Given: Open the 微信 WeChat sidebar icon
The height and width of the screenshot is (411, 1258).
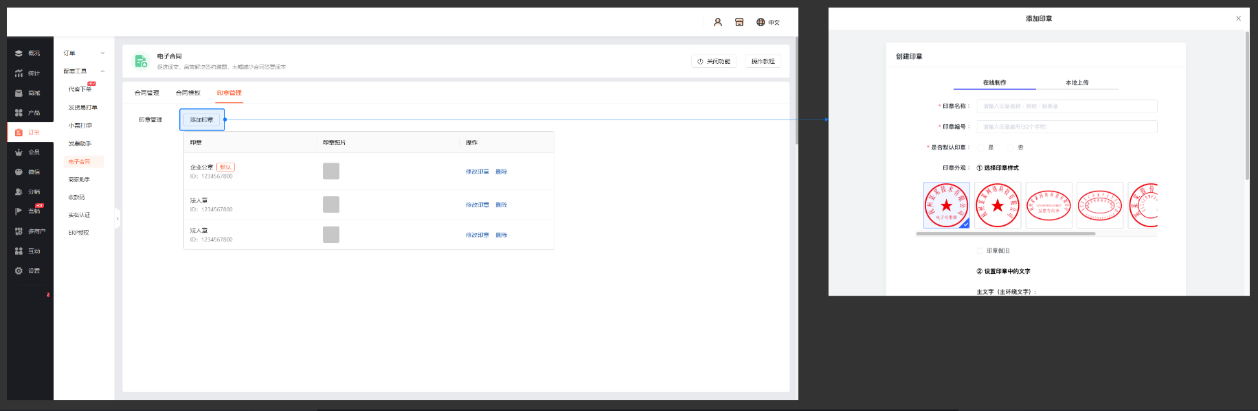Looking at the screenshot, I should click(19, 172).
